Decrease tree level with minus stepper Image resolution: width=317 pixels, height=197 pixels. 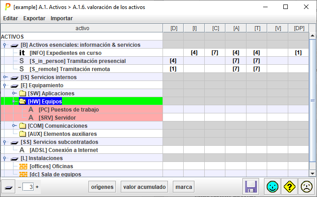[19, 187]
